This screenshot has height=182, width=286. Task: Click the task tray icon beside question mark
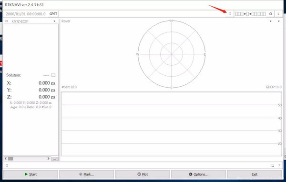[x=272, y=165]
